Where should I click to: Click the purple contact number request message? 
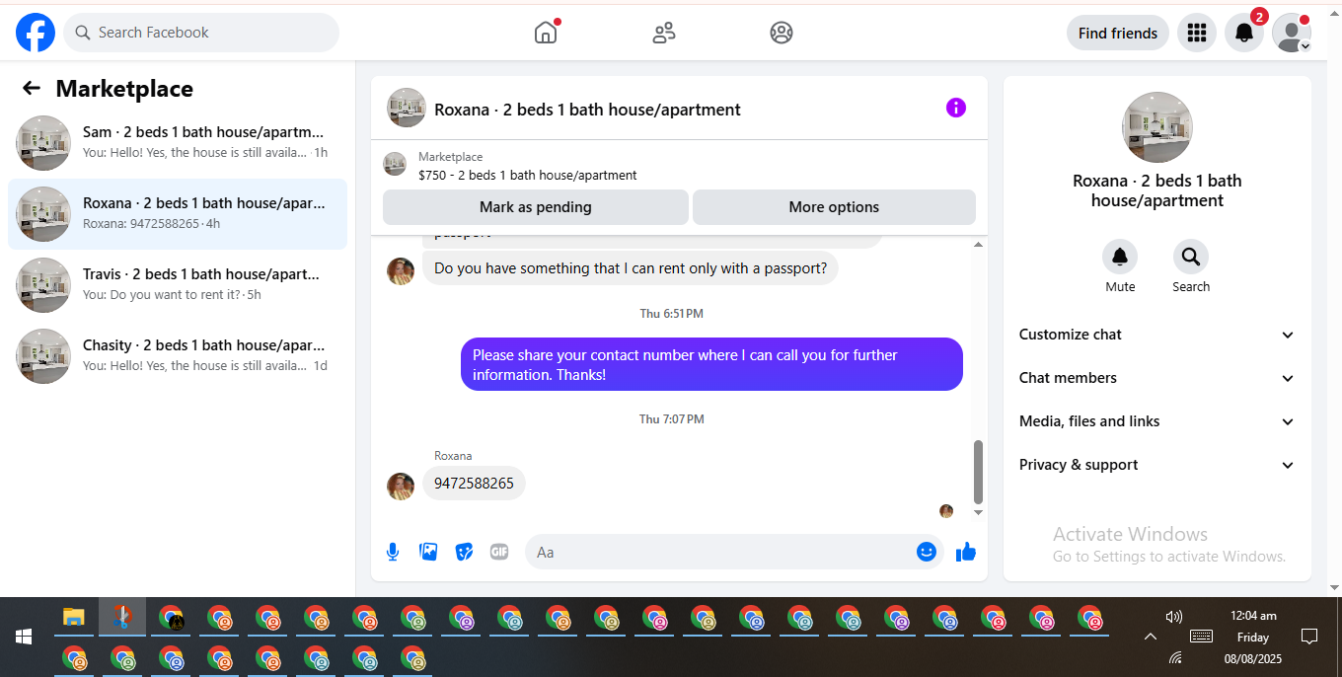point(711,364)
